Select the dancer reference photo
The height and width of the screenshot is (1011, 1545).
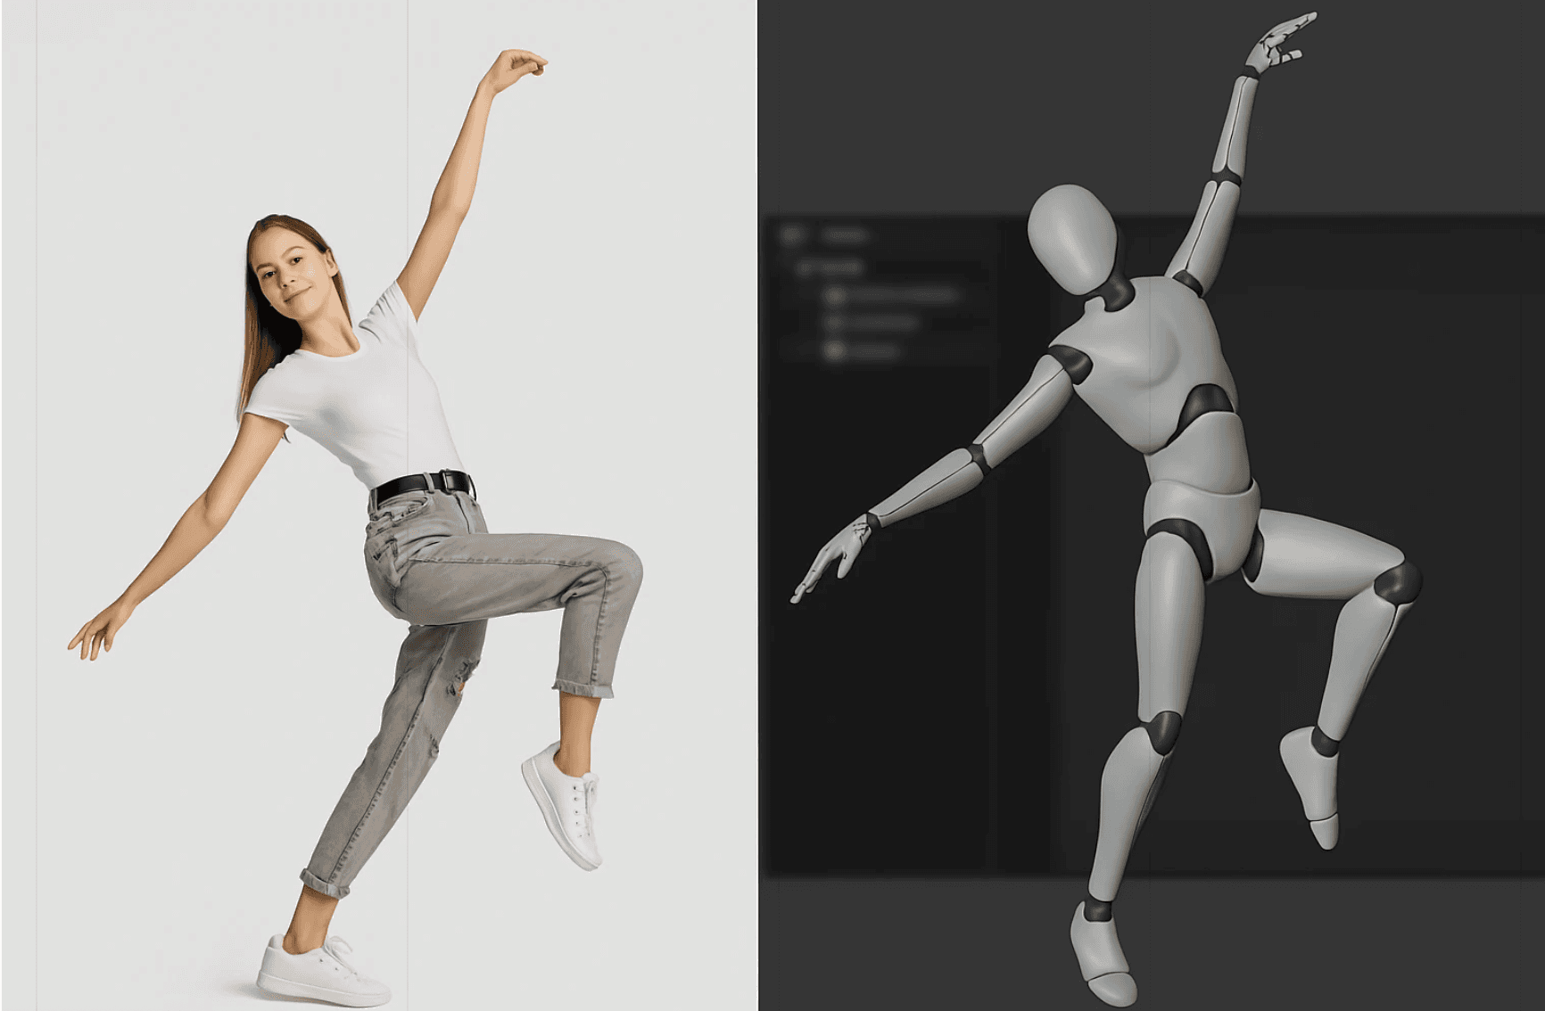pos(379,505)
